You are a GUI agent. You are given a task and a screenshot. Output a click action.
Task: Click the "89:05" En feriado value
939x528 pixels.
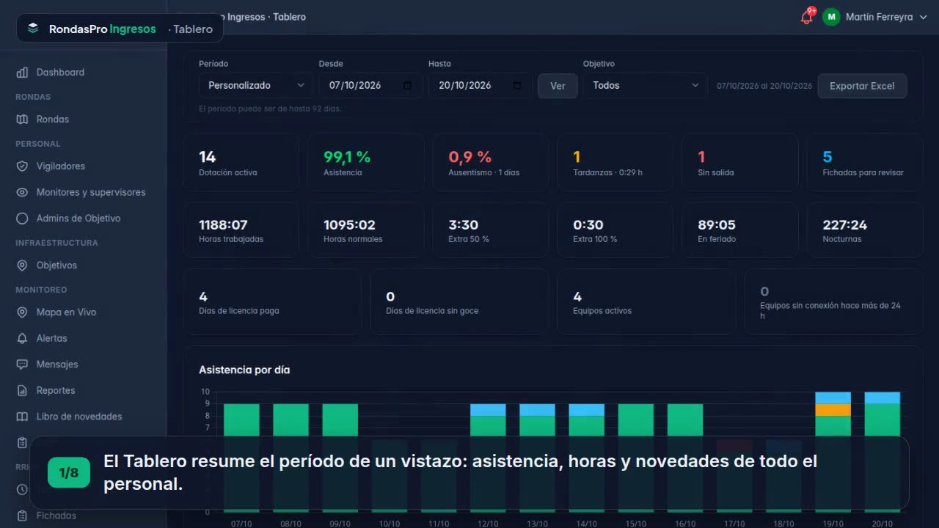tap(717, 225)
